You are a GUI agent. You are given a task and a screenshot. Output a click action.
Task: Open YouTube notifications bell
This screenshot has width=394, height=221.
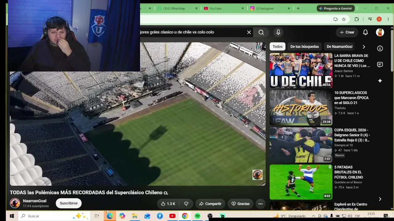tap(365, 32)
